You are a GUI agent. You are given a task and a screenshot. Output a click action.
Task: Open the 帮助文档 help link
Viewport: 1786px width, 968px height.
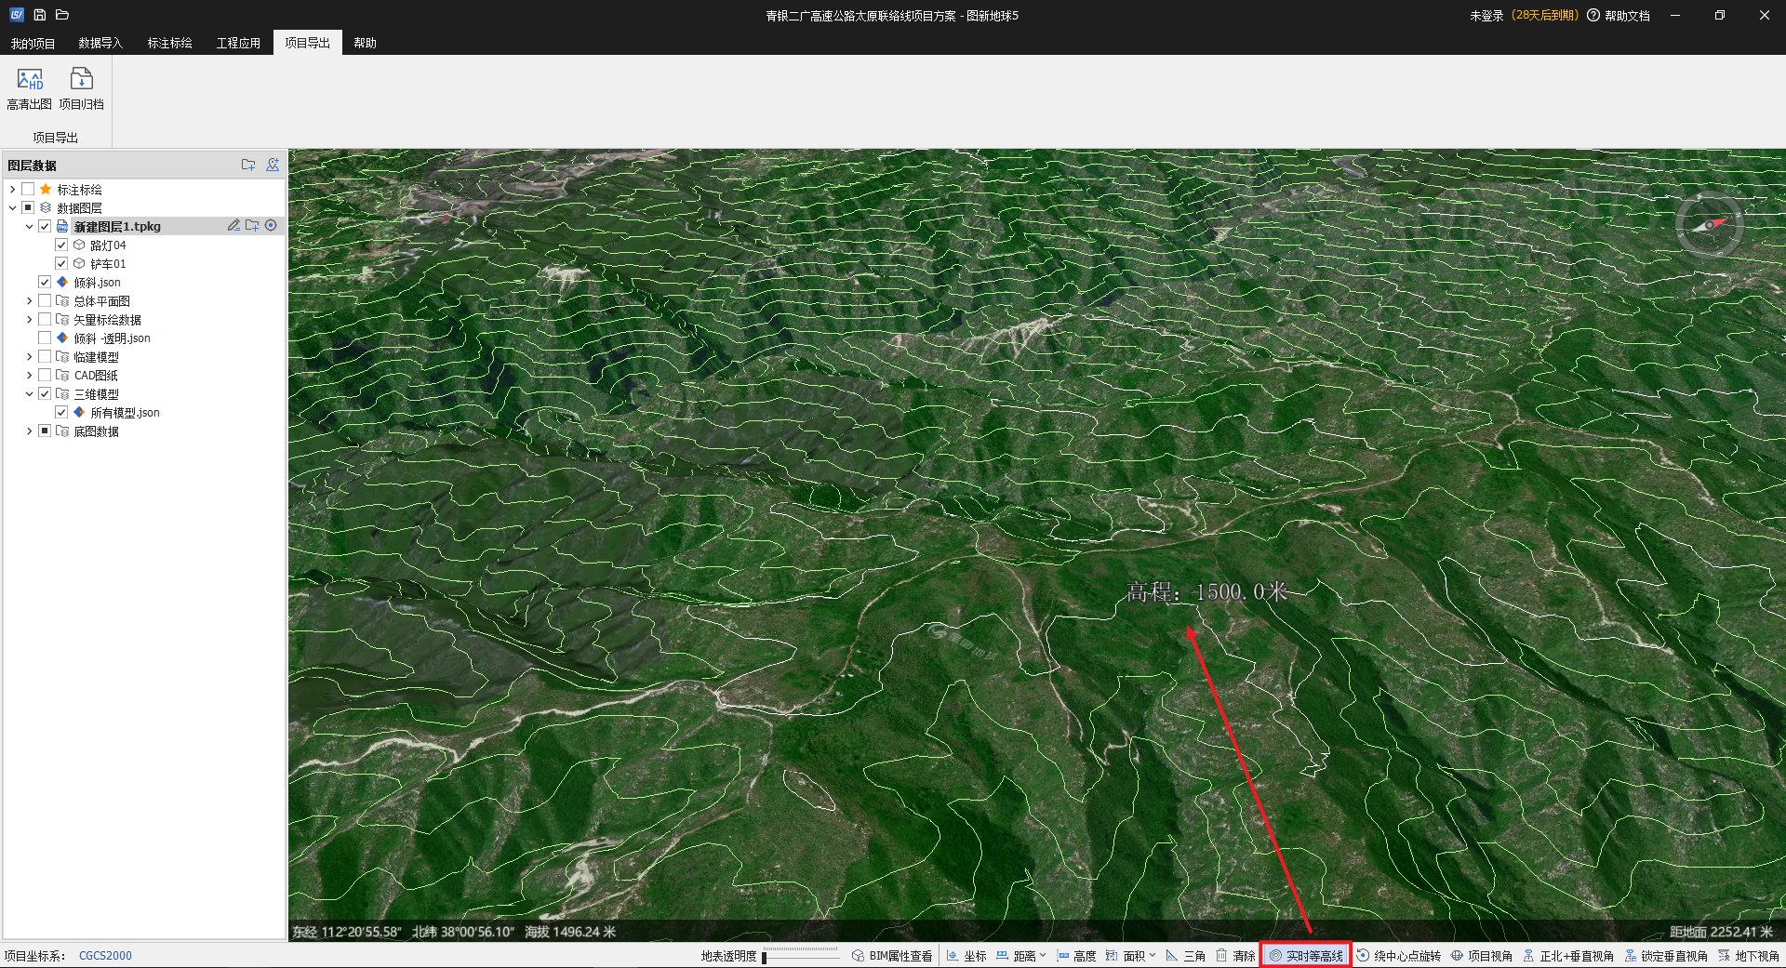point(1619,16)
